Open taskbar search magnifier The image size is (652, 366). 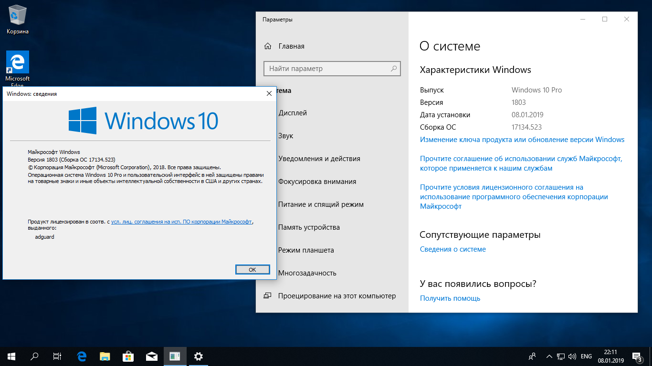point(34,356)
